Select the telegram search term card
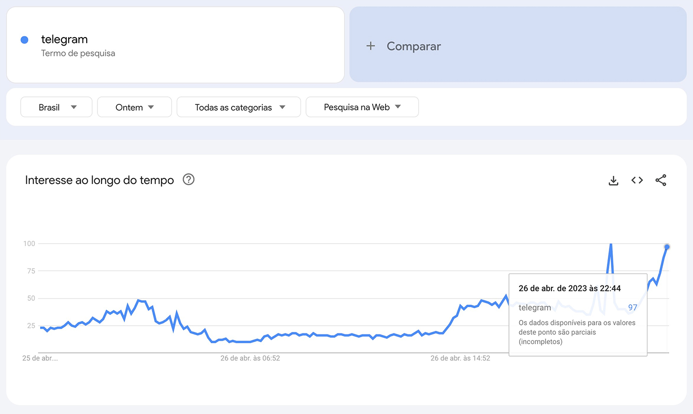This screenshot has width=693, height=414. tap(175, 45)
